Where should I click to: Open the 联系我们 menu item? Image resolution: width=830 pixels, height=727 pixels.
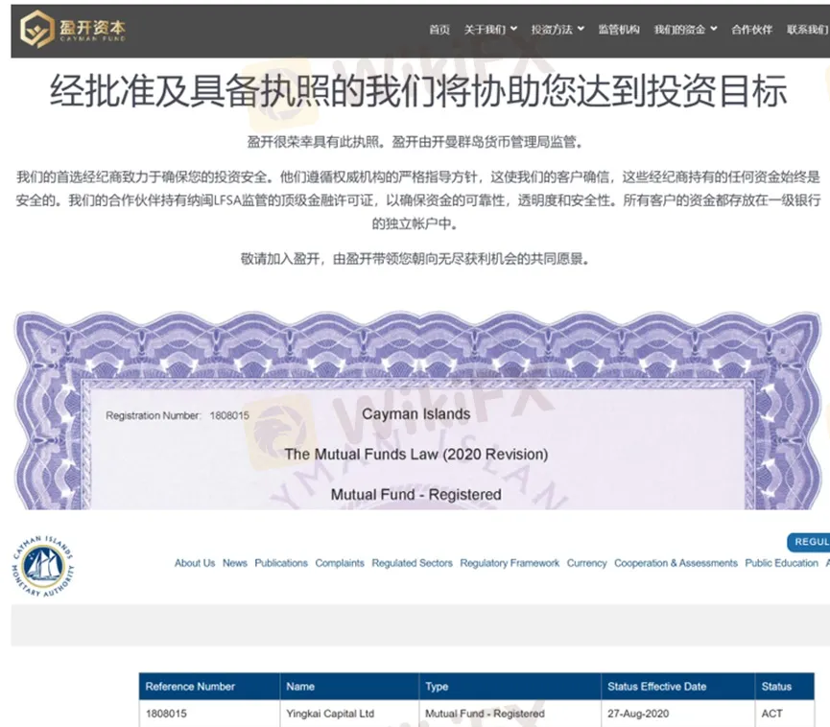[x=808, y=30]
